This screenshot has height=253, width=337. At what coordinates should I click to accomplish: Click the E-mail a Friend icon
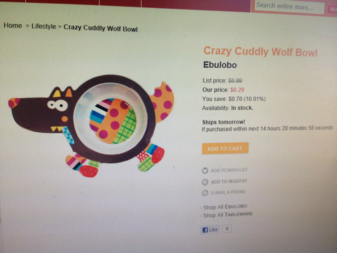point(205,192)
